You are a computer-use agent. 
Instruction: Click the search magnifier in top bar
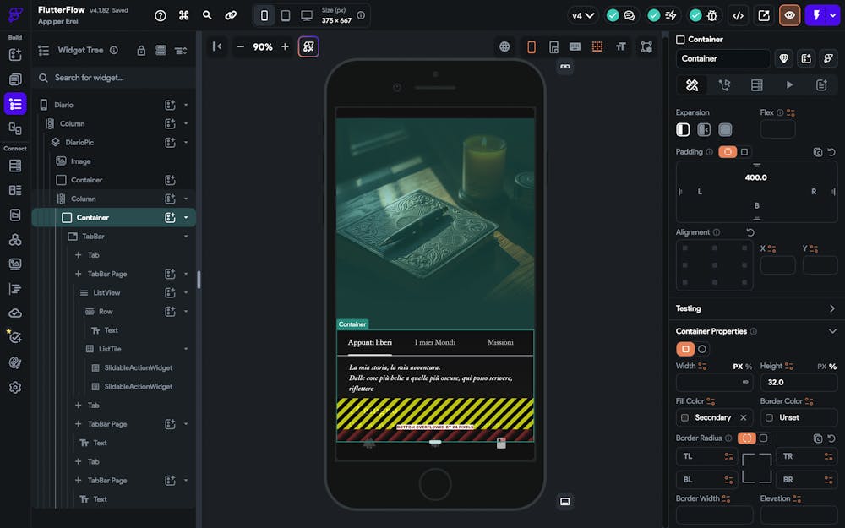pos(207,15)
